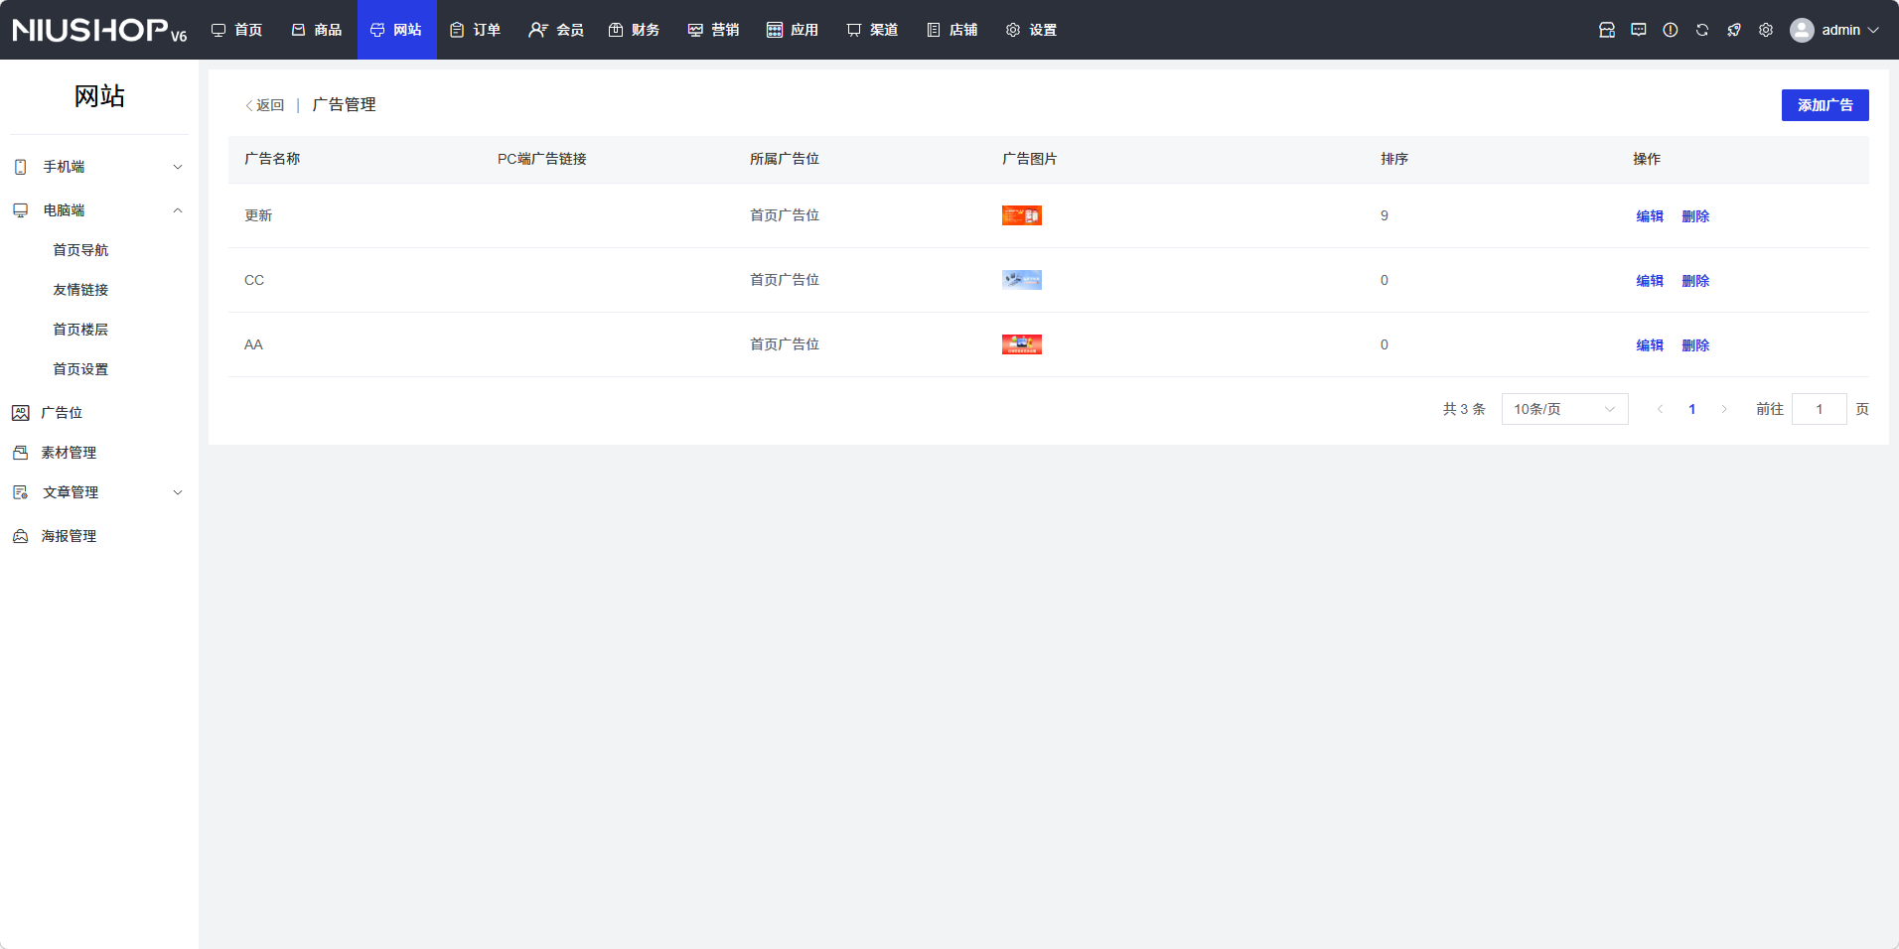Click the 添加广告 button
This screenshot has height=949, width=1899.
tap(1824, 105)
